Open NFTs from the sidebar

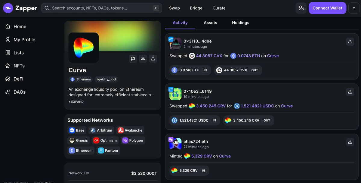15,66
